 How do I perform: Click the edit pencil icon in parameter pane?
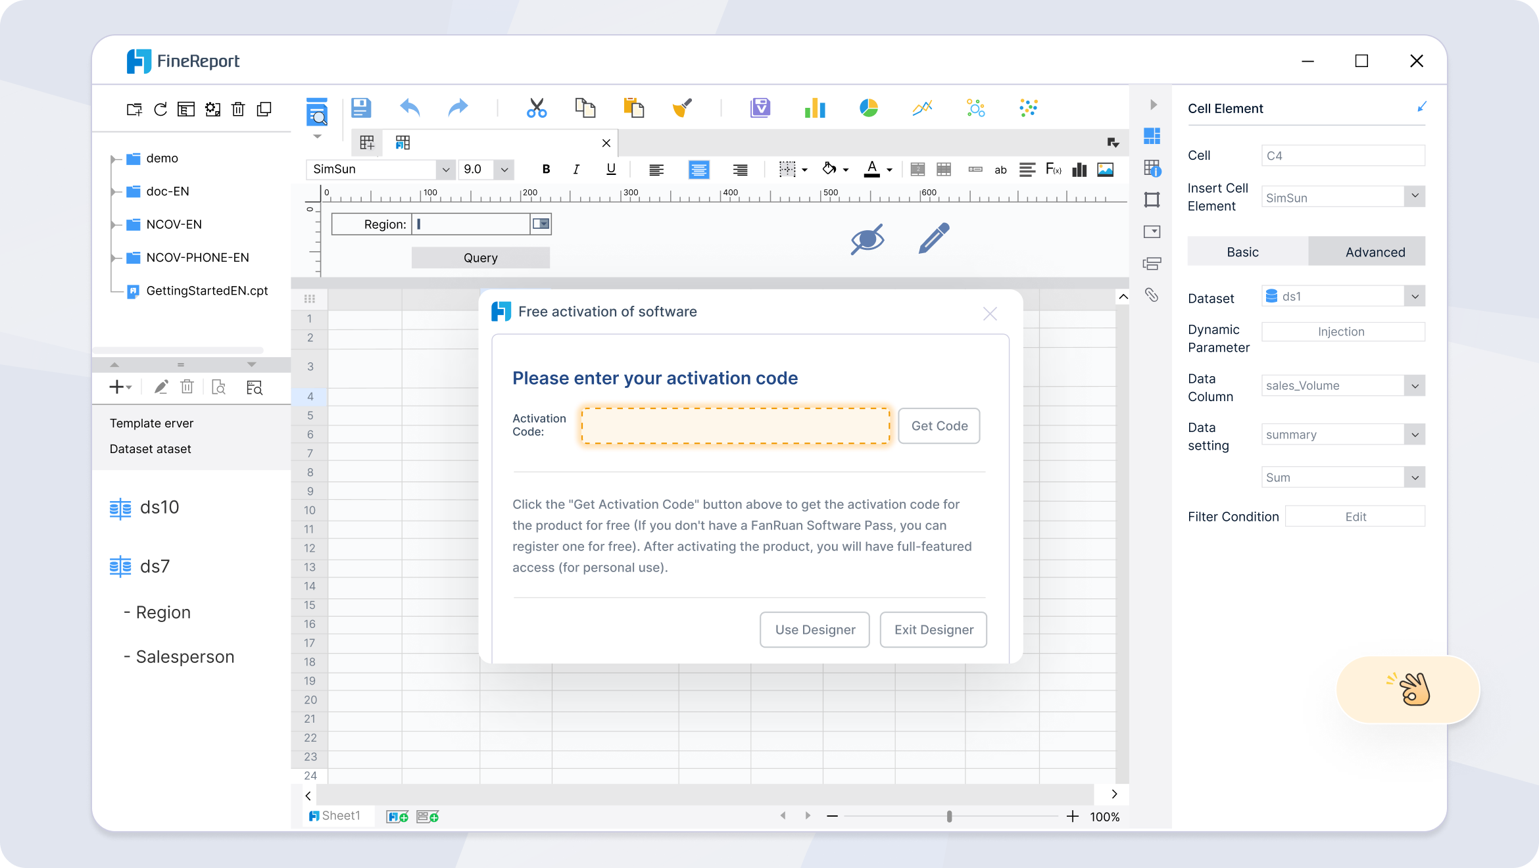934,238
